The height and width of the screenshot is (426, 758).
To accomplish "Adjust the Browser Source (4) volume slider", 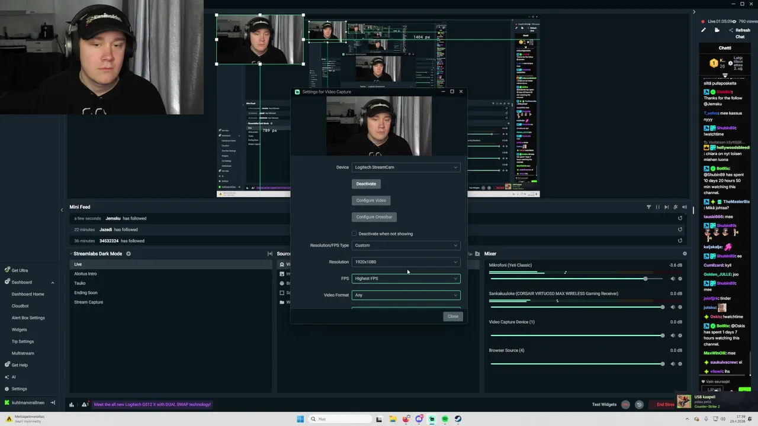I will (577, 364).
